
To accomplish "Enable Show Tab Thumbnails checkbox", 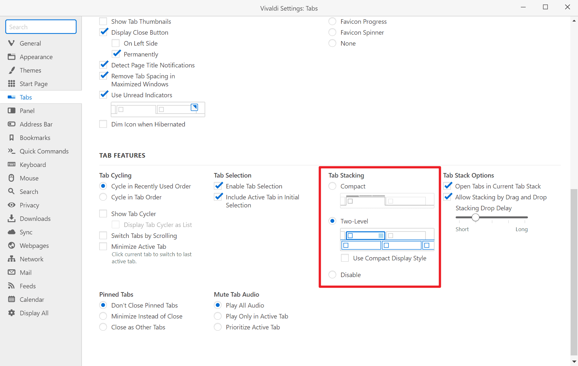I will [103, 22].
